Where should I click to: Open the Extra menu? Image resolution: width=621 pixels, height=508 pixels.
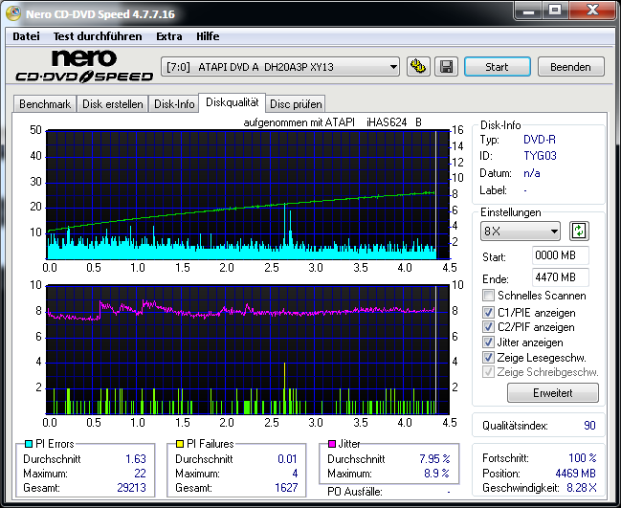tap(169, 36)
